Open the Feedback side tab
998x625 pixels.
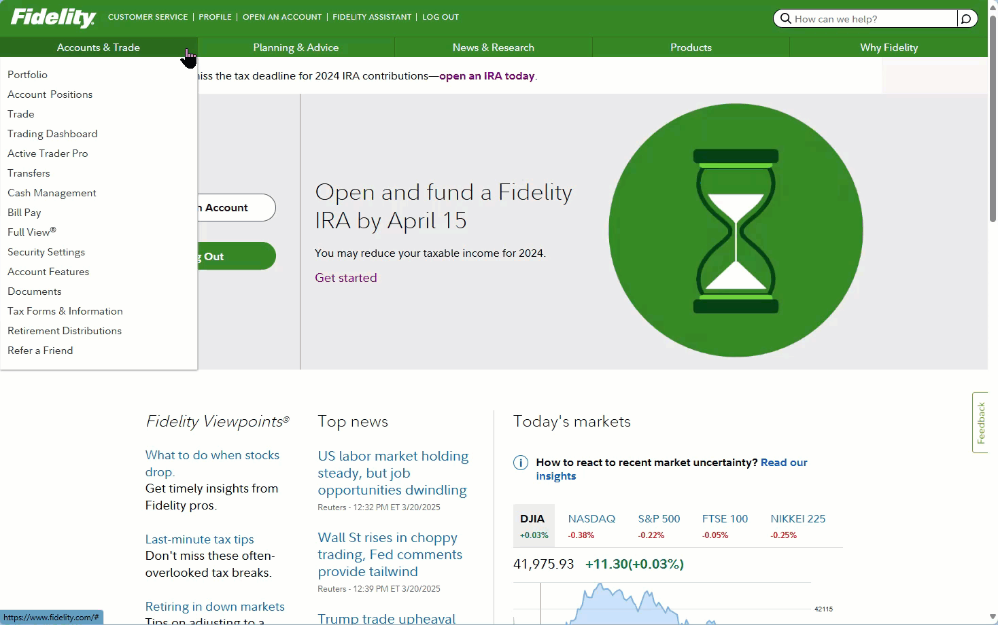980,423
